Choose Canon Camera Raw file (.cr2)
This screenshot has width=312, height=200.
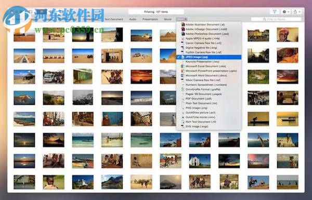tap(209, 43)
